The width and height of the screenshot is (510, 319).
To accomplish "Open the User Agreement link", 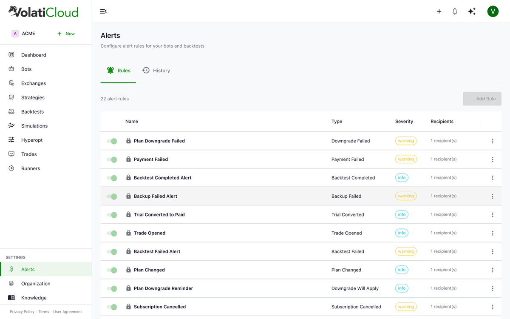I will [x=68, y=312].
